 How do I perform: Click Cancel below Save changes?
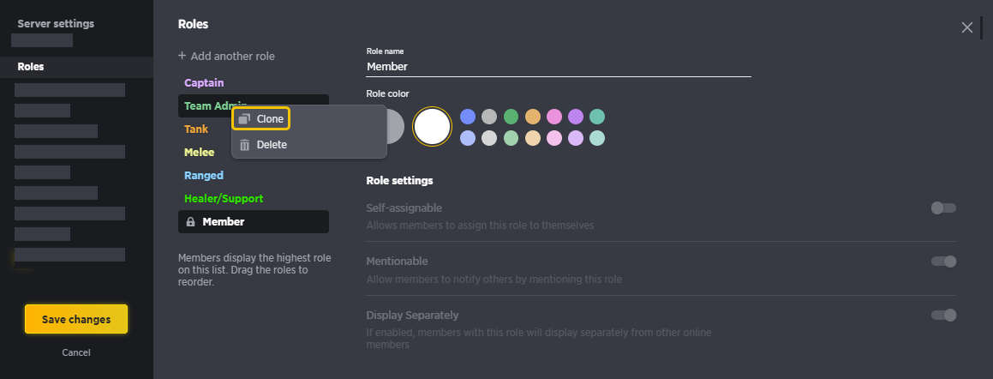click(76, 352)
